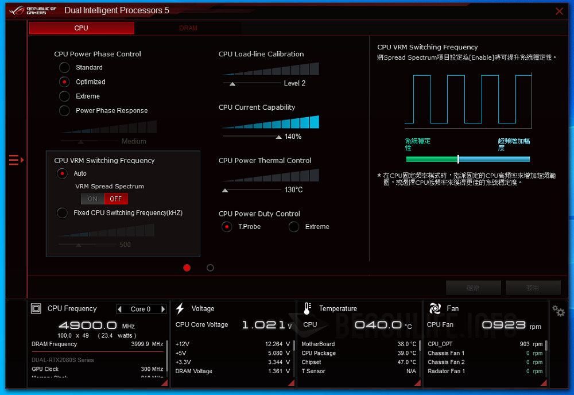Click the Temperature thermometer icon
Screen dimensions: 574x395
coord(307,308)
